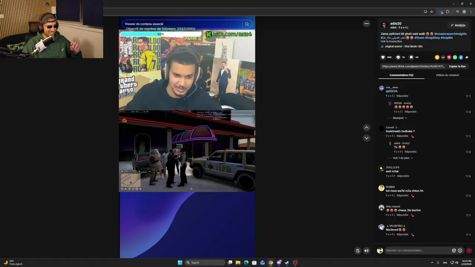Open a6is20 profile name

[396, 23]
